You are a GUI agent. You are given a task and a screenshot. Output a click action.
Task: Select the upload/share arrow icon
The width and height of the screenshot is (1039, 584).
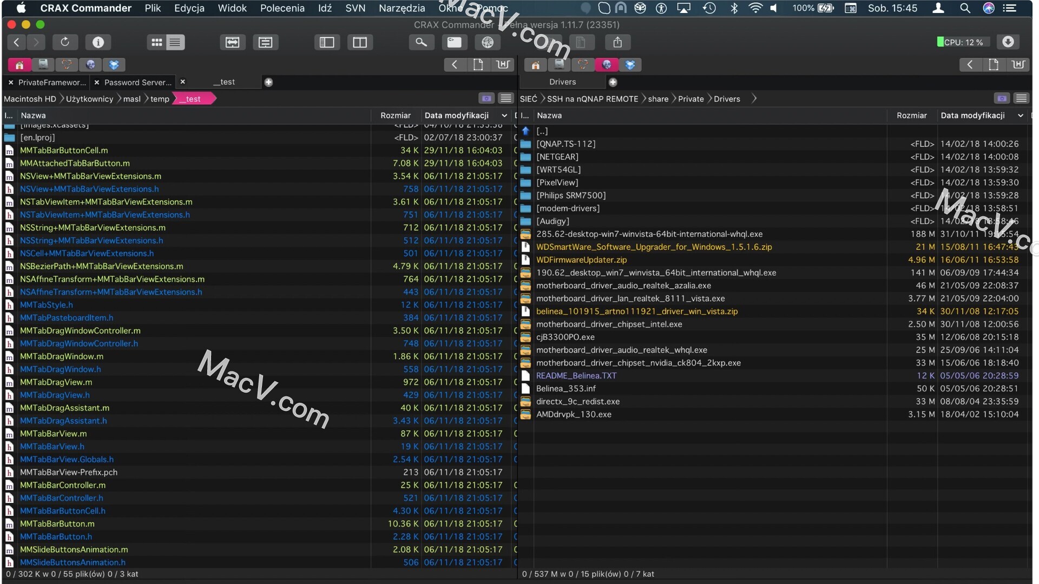(x=616, y=41)
